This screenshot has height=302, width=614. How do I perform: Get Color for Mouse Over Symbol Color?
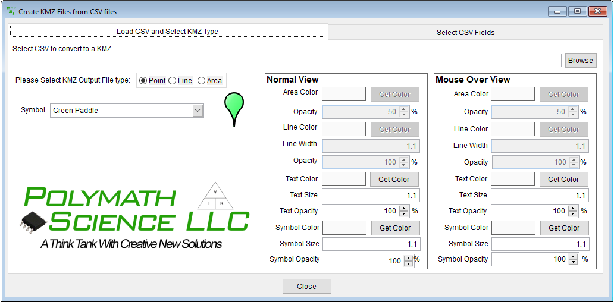point(563,228)
